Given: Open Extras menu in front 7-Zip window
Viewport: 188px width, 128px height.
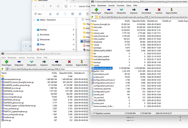Looking at the screenshot, I should [129, 5].
